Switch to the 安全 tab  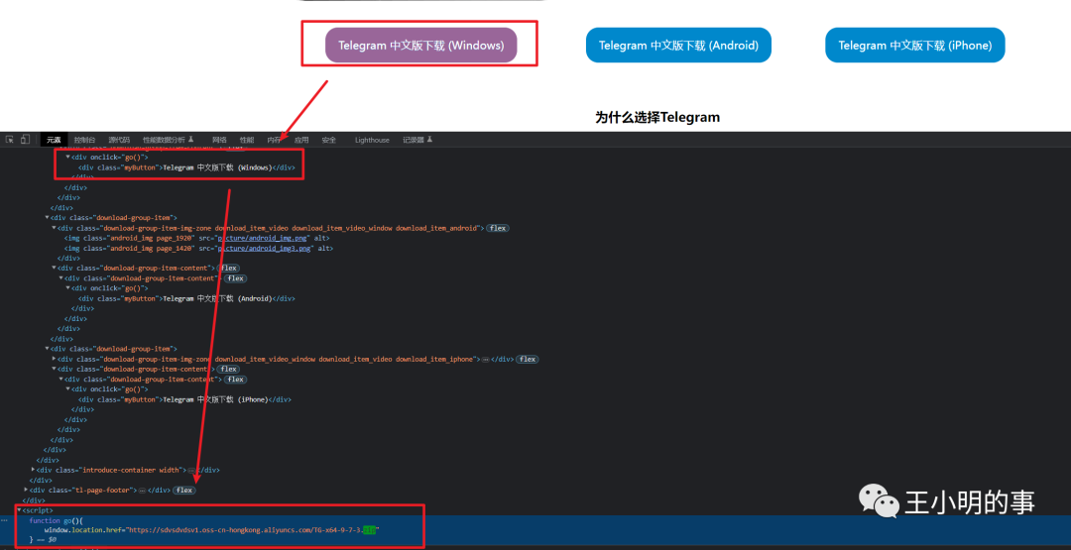point(329,140)
